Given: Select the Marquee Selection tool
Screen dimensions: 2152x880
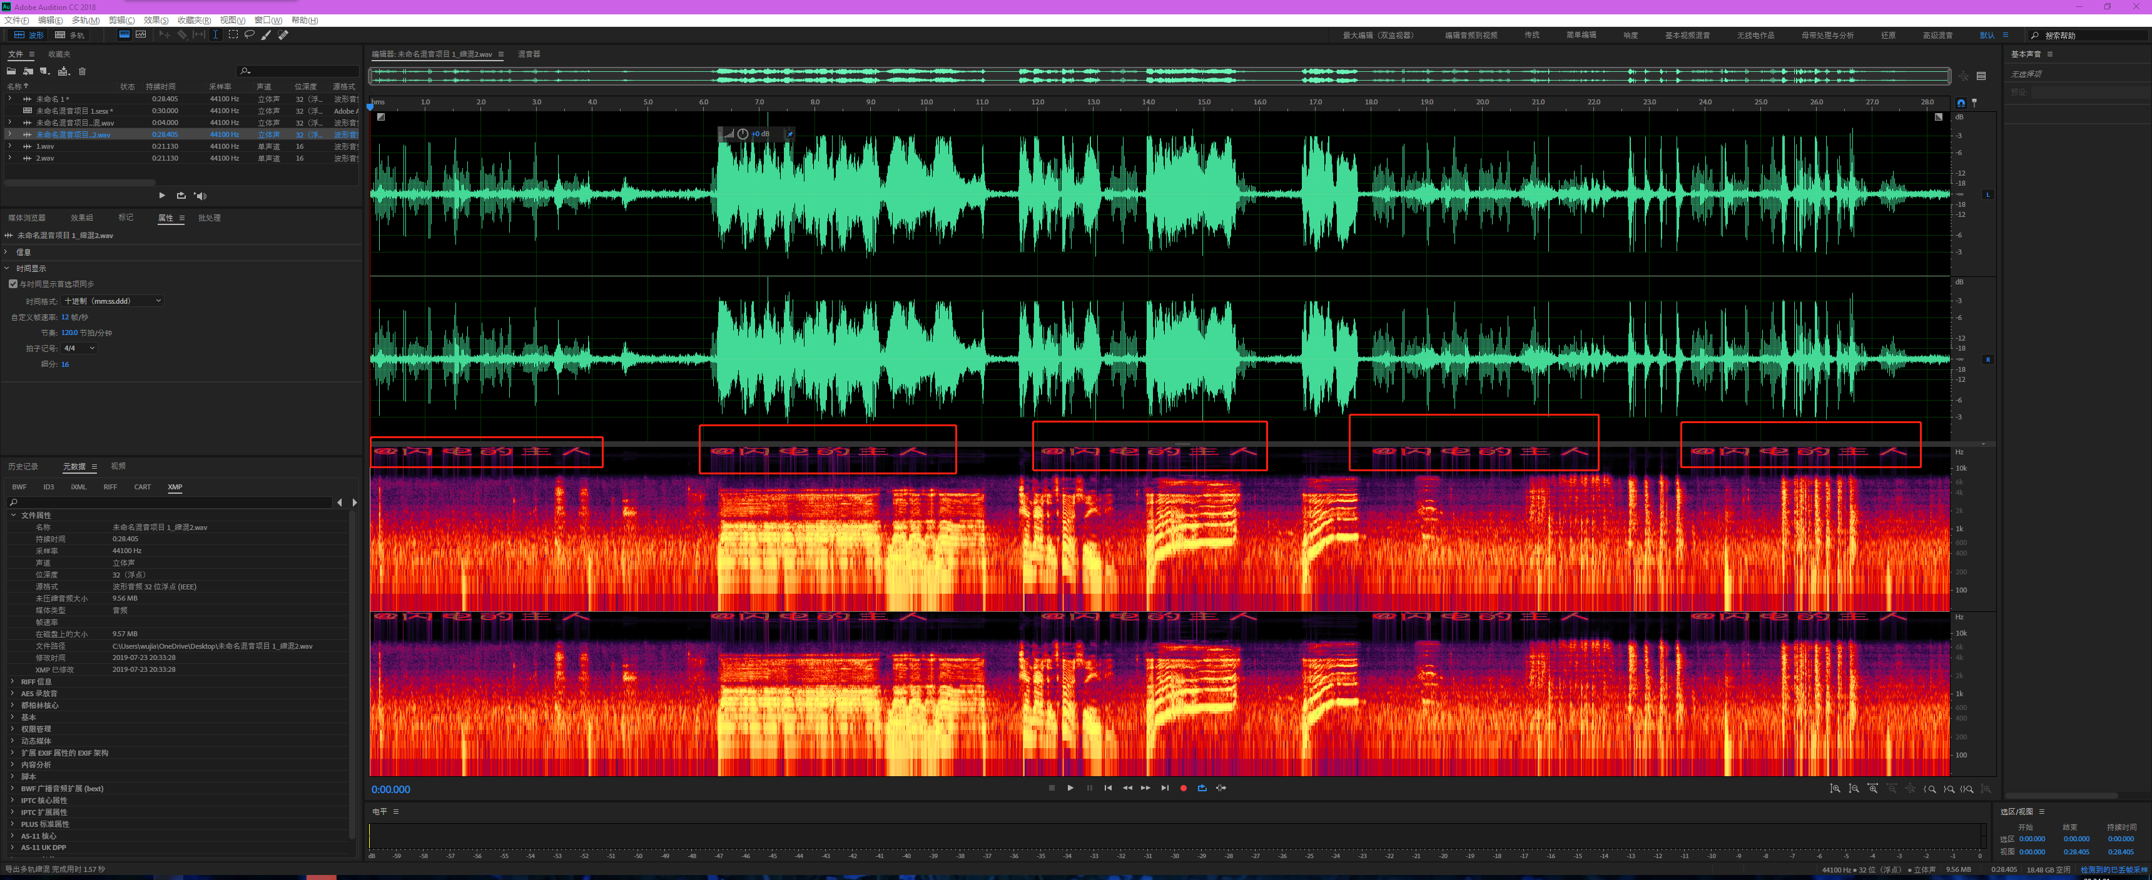Looking at the screenshot, I should pos(233,35).
